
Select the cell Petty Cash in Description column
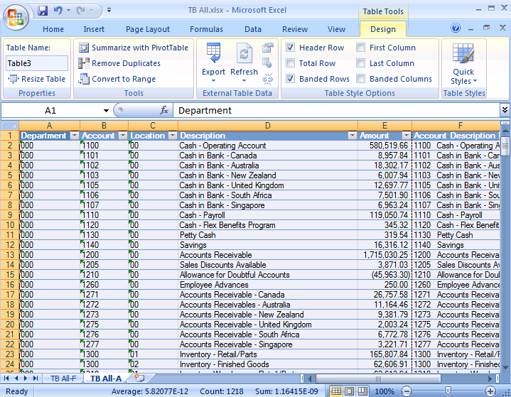pyautogui.click(x=267, y=235)
